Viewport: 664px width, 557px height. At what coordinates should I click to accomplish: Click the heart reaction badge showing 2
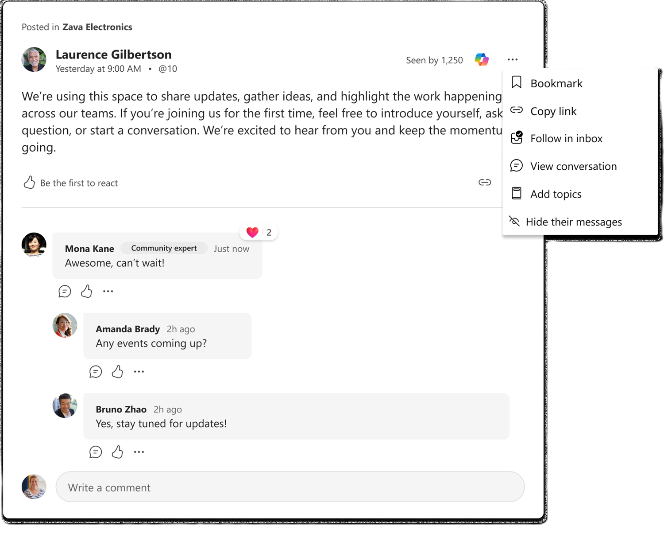(x=259, y=232)
